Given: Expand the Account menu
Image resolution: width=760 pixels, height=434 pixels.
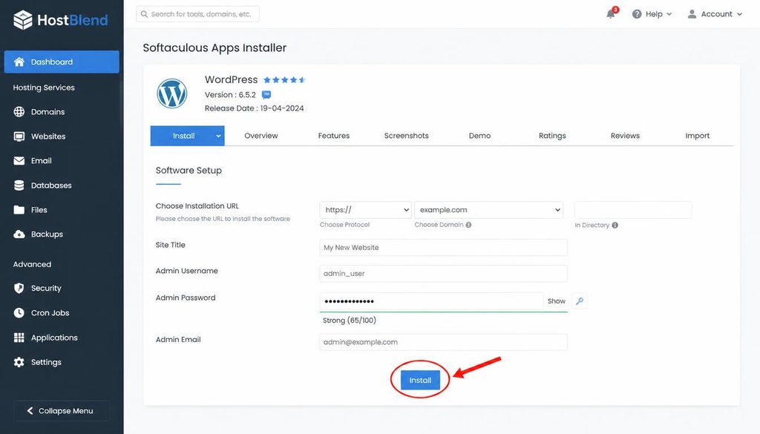Looking at the screenshot, I should click(715, 14).
